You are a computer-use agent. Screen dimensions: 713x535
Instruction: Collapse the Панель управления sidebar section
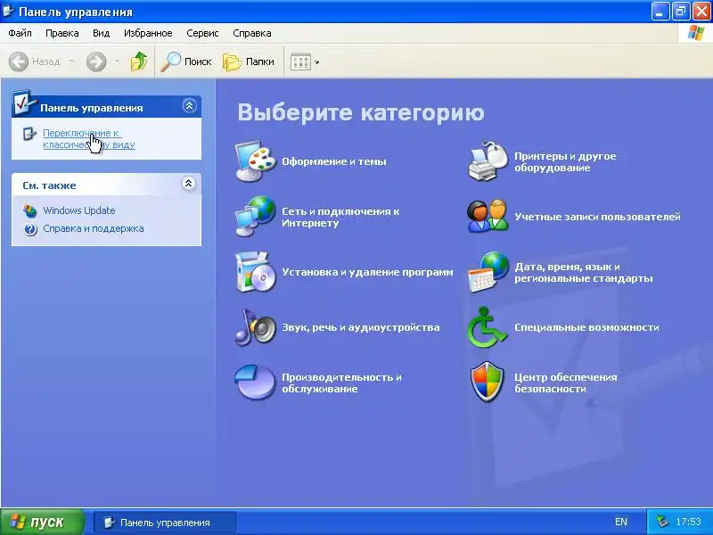click(189, 106)
